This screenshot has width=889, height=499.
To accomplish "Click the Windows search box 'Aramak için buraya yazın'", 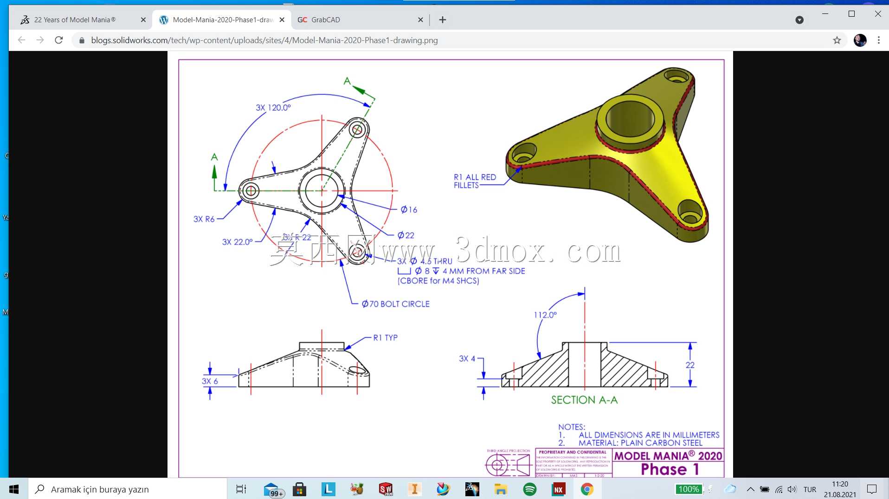I will (x=128, y=489).
